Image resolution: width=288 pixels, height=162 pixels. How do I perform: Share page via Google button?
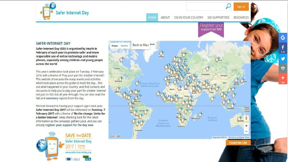[283, 37]
